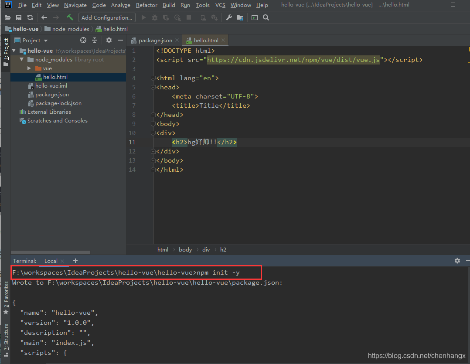Open Project panel gear settings

point(109,40)
